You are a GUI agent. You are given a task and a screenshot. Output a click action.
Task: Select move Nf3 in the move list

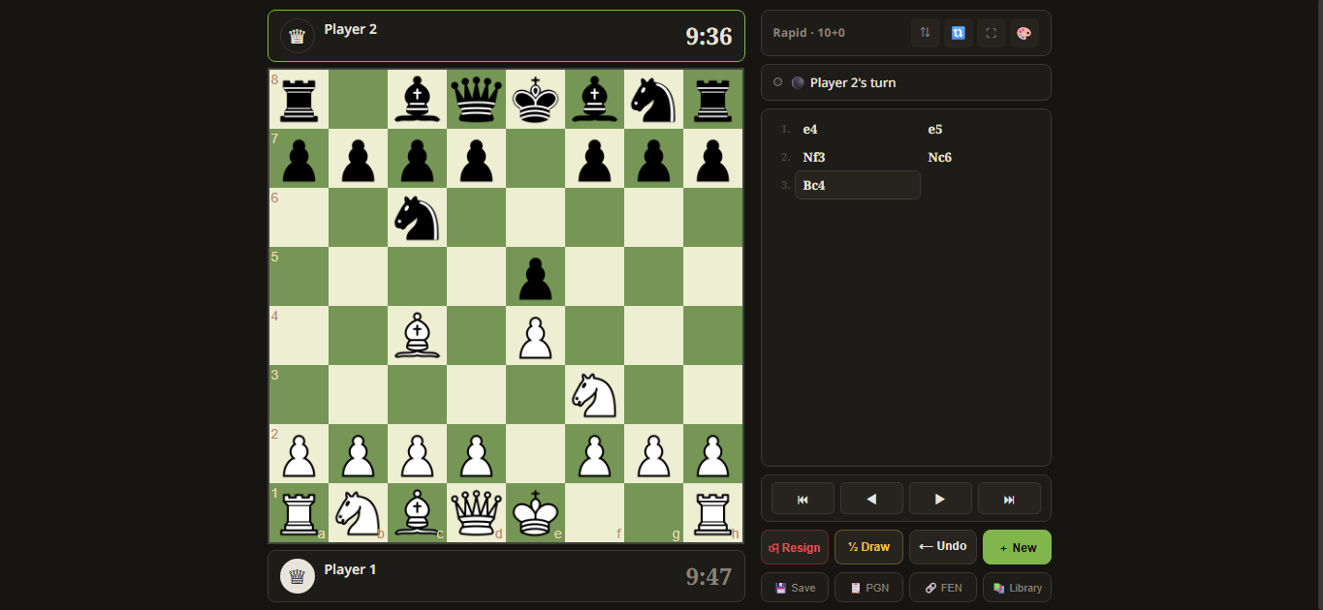[814, 157]
